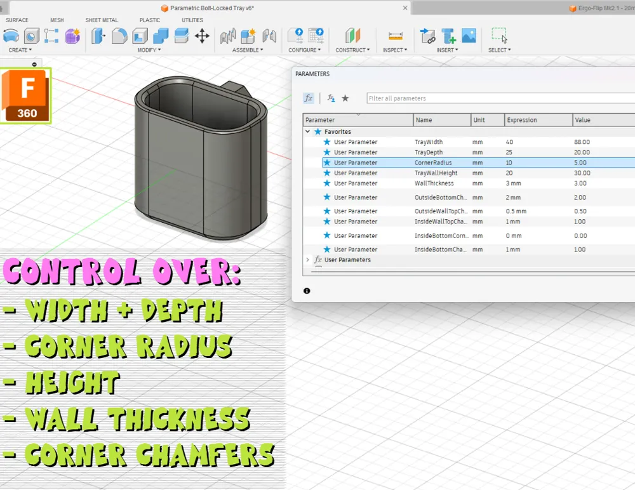Image resolution: width=635 pixels, height=490 pixels.
Task: Switch to the SHEET METAL tab
Action: click(x=102, y=20)
